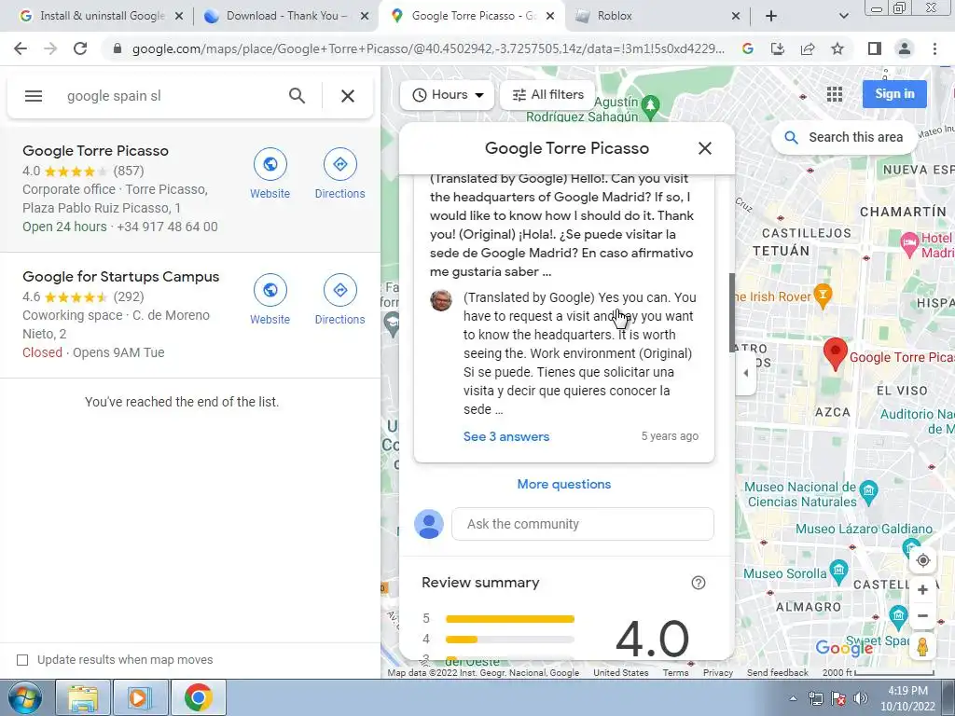Show your location on the map
Viewport: 955px width, 716px height.
922,560
